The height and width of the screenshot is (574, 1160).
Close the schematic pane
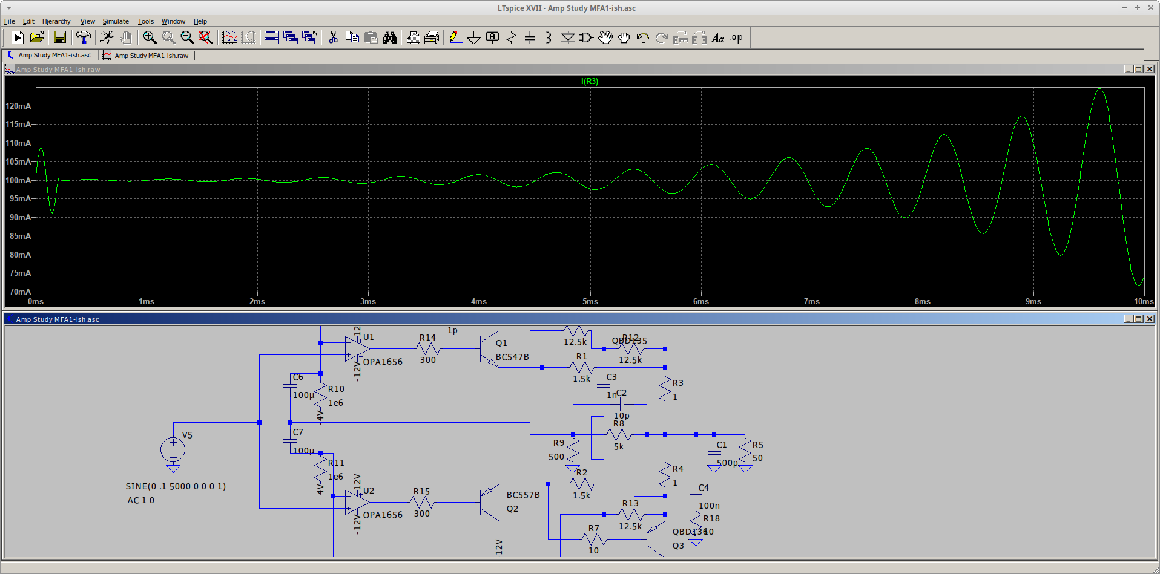[1150, 319]
